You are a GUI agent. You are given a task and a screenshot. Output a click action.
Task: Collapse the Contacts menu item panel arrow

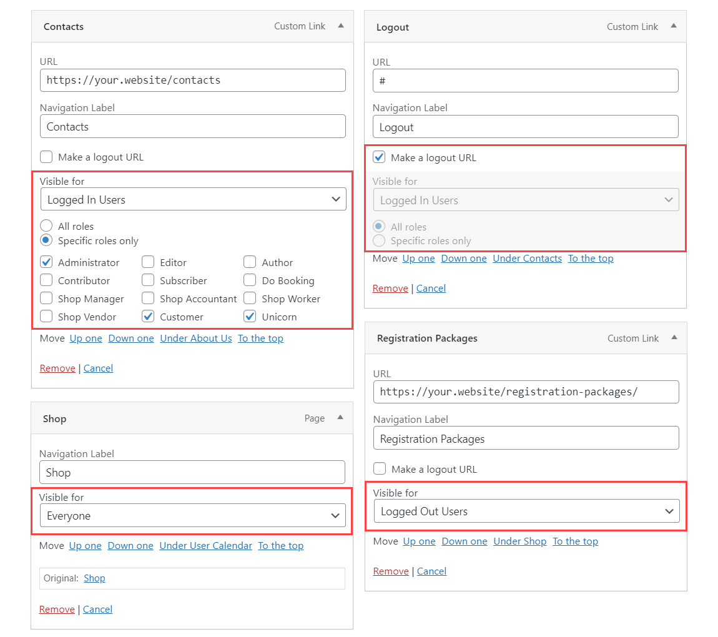coord(341,26)
